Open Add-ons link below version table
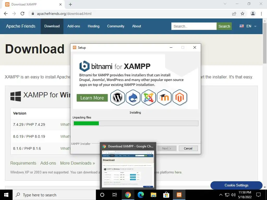The image size is (267, 200). pyautogui.click(x=48, y=163)
